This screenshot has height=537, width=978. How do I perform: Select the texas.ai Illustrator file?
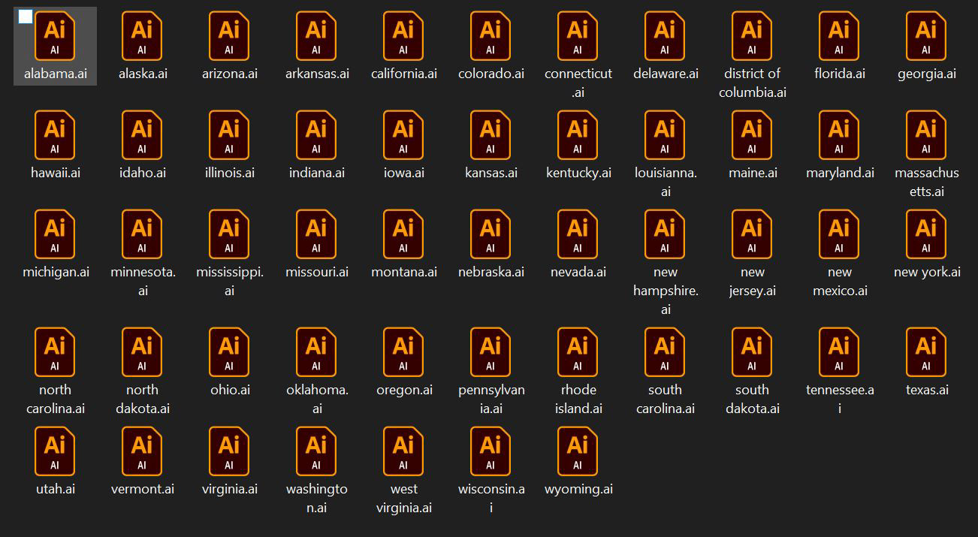tap(926, 353)
